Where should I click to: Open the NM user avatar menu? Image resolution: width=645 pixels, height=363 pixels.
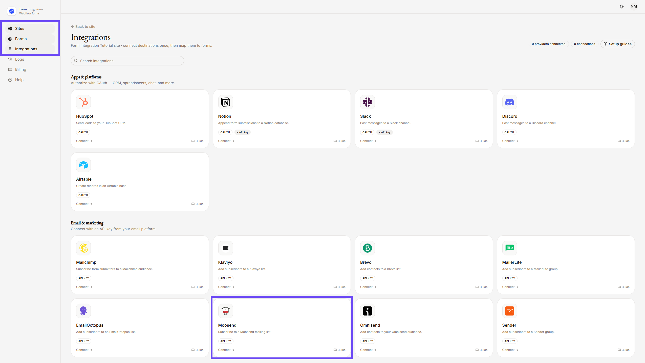(634, 6)
